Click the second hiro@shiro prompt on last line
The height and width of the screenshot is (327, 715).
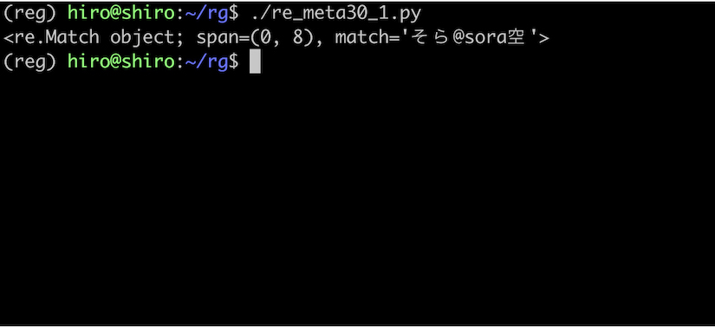121,61
